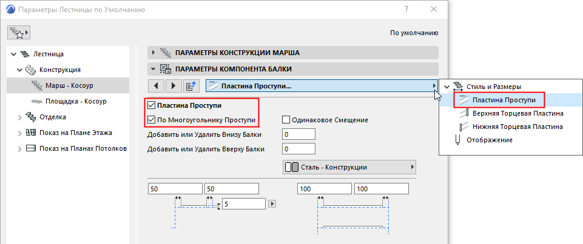The height and width of the screenshot is (244, 583).
Task: Expand Показ на Планах Потолков node
Action: 19,149
